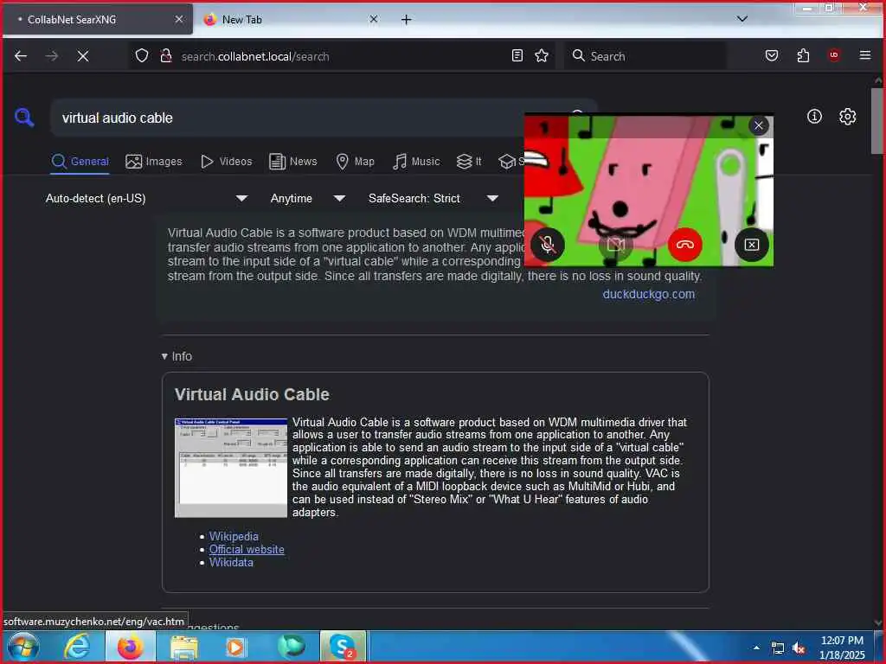Open Windows Media Player from taskbar

[235, 647]
